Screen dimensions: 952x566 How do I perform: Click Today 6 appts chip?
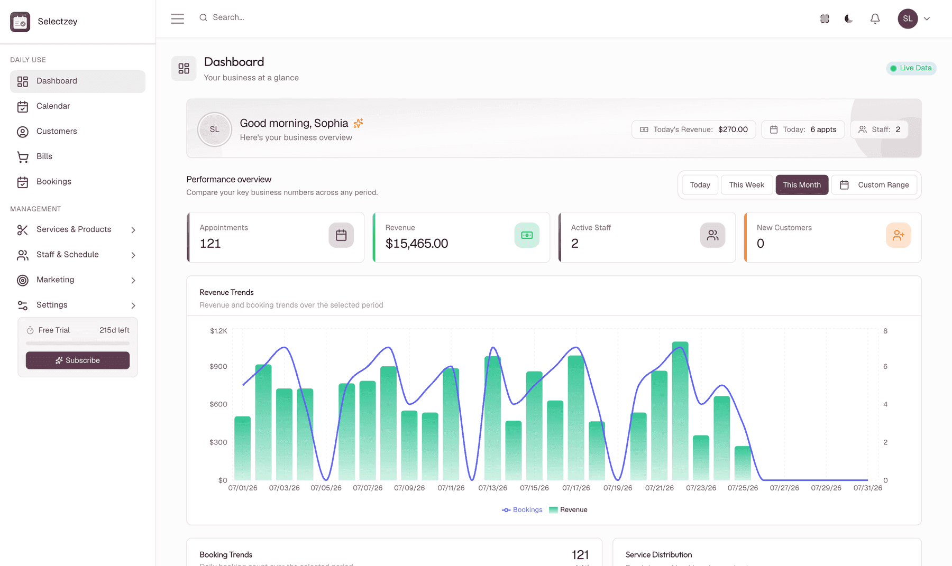pos(803,129)
